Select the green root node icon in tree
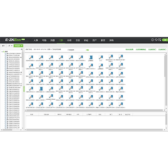The height and width of the screenshot is (168, 168). [4, 52]
